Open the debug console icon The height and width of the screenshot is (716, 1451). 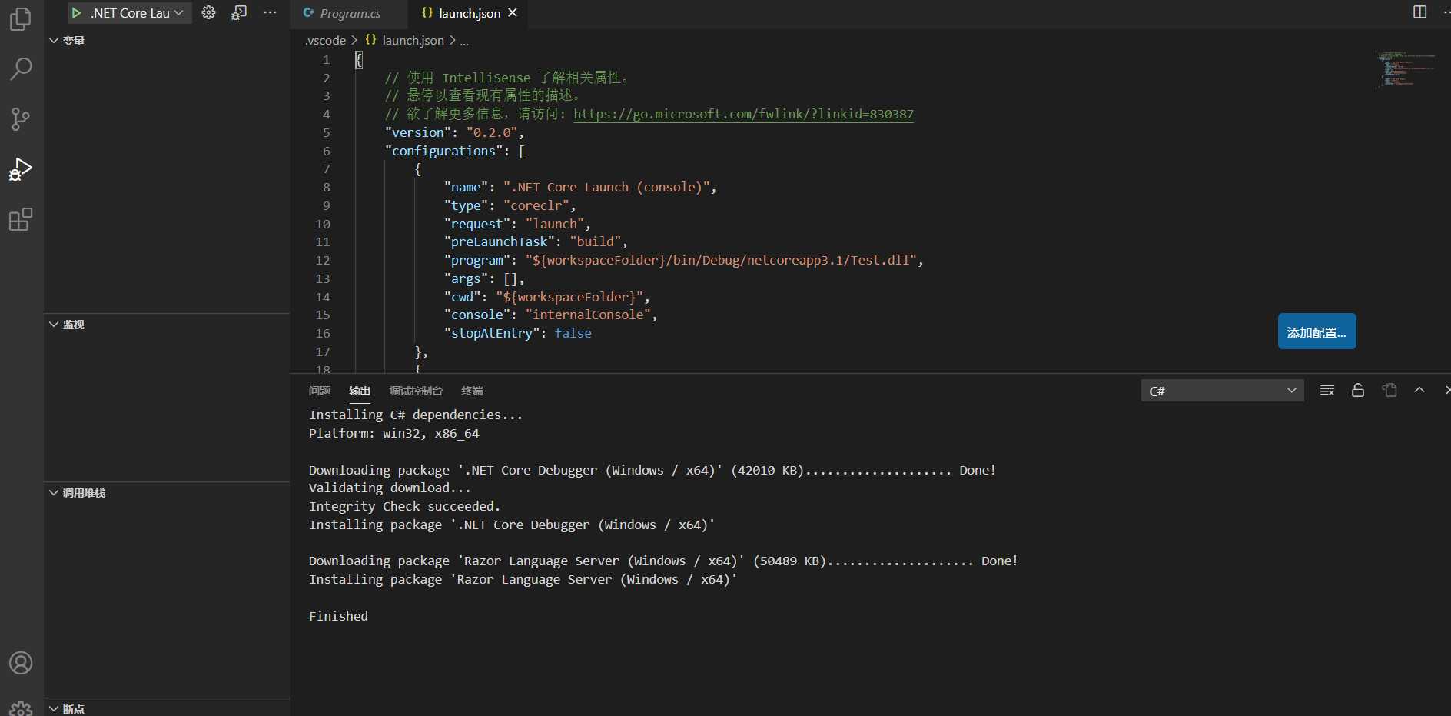coord(239,12)
